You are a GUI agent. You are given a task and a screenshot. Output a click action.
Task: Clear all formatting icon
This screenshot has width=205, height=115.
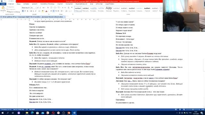48,8
